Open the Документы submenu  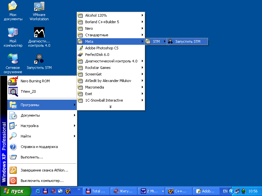coord(42,115)
